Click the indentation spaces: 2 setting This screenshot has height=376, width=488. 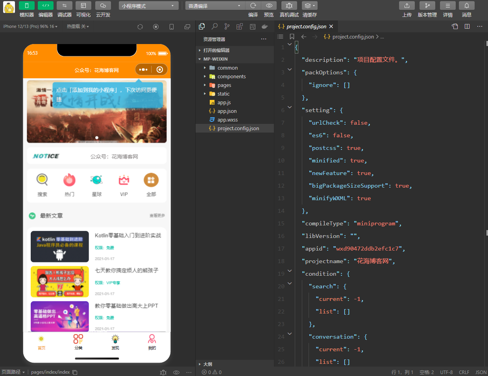coord(427,372)
